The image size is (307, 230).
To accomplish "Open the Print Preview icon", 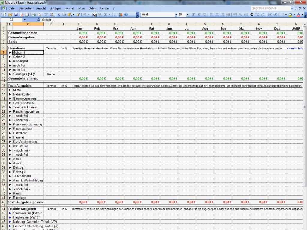I will click(x=39, y=14).
